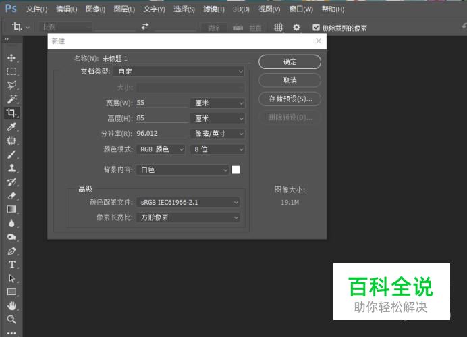Open the crop settings gear menu
Viewport: 467px width, 337px height.
296,28
